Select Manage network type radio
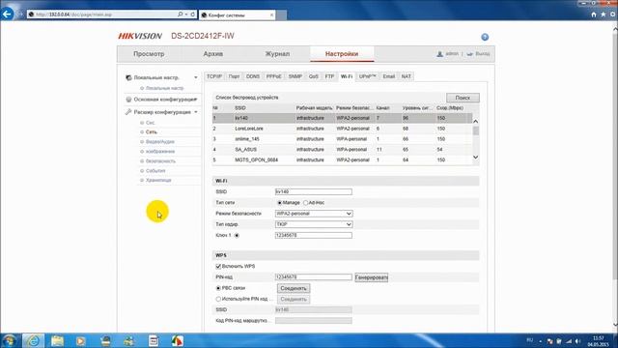 [x=279, y=203]
